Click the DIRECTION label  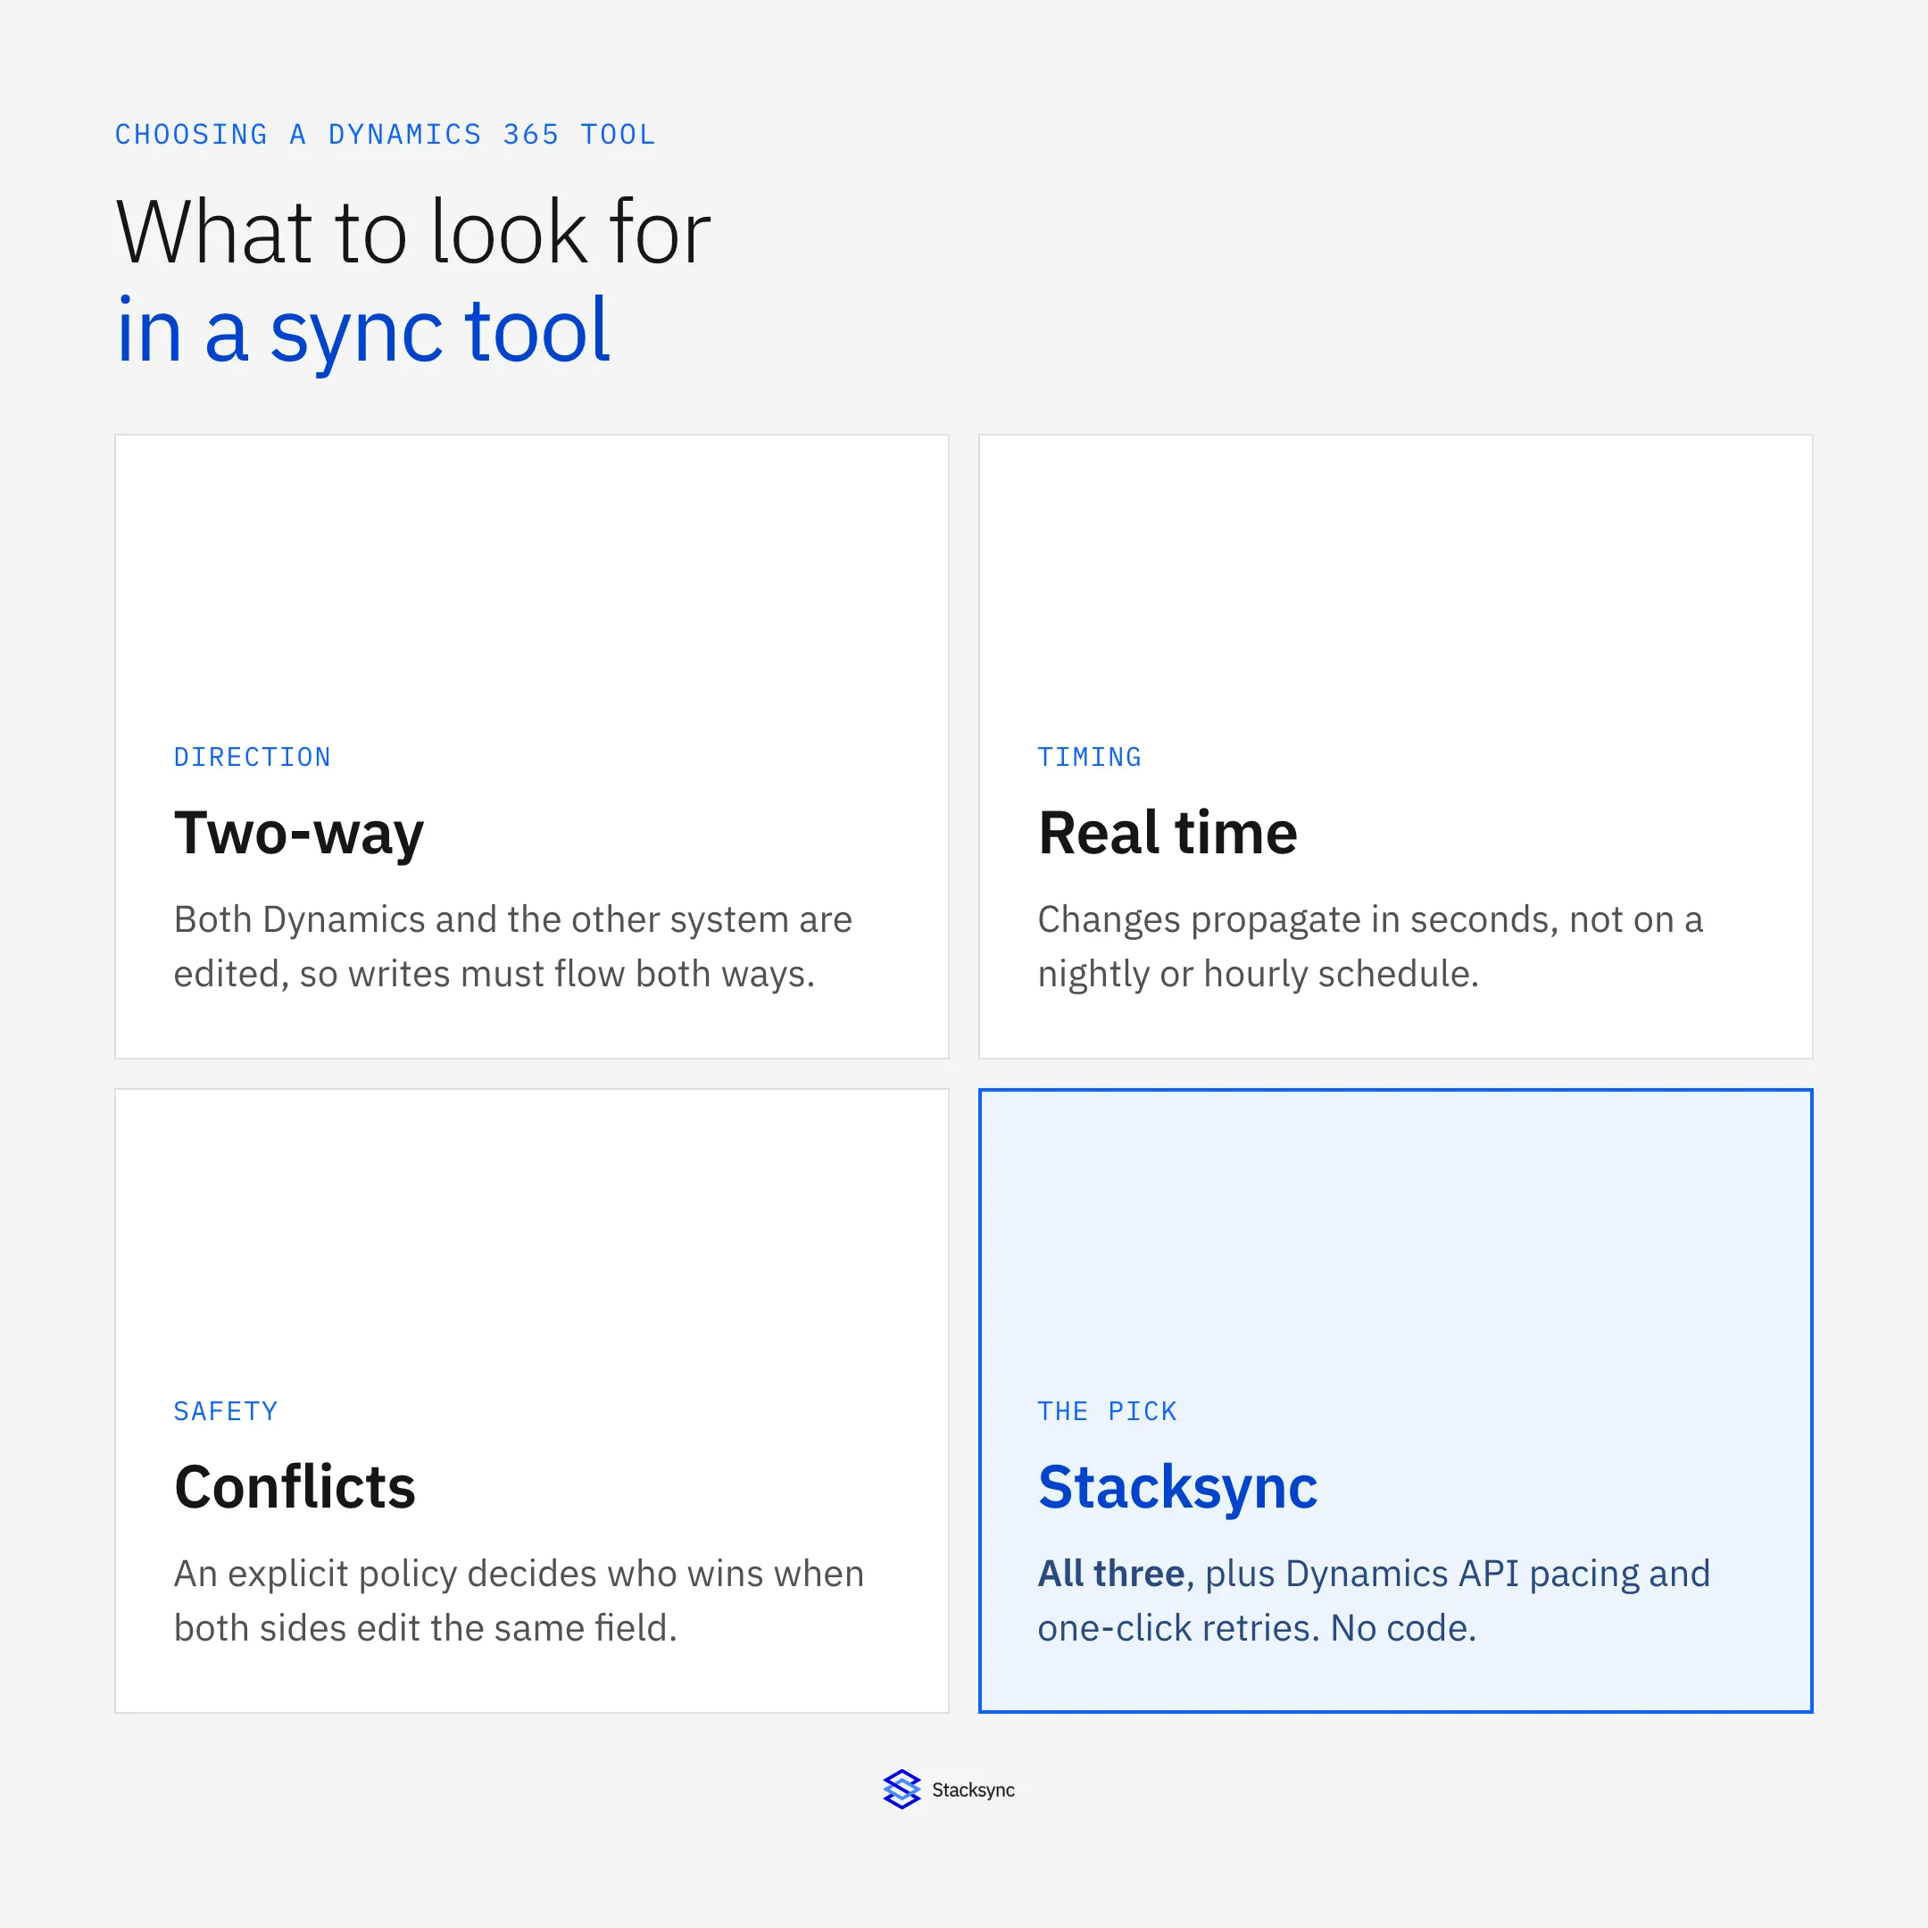[x=253, y=758]
